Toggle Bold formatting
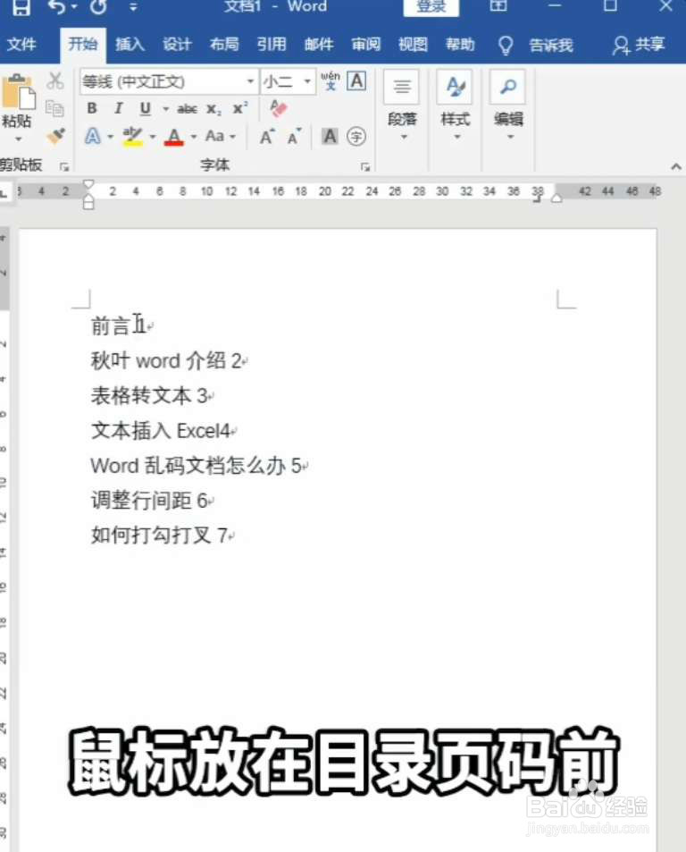 (92, 109)
